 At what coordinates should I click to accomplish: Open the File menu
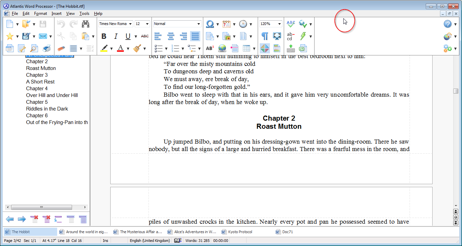click(15, 14)
